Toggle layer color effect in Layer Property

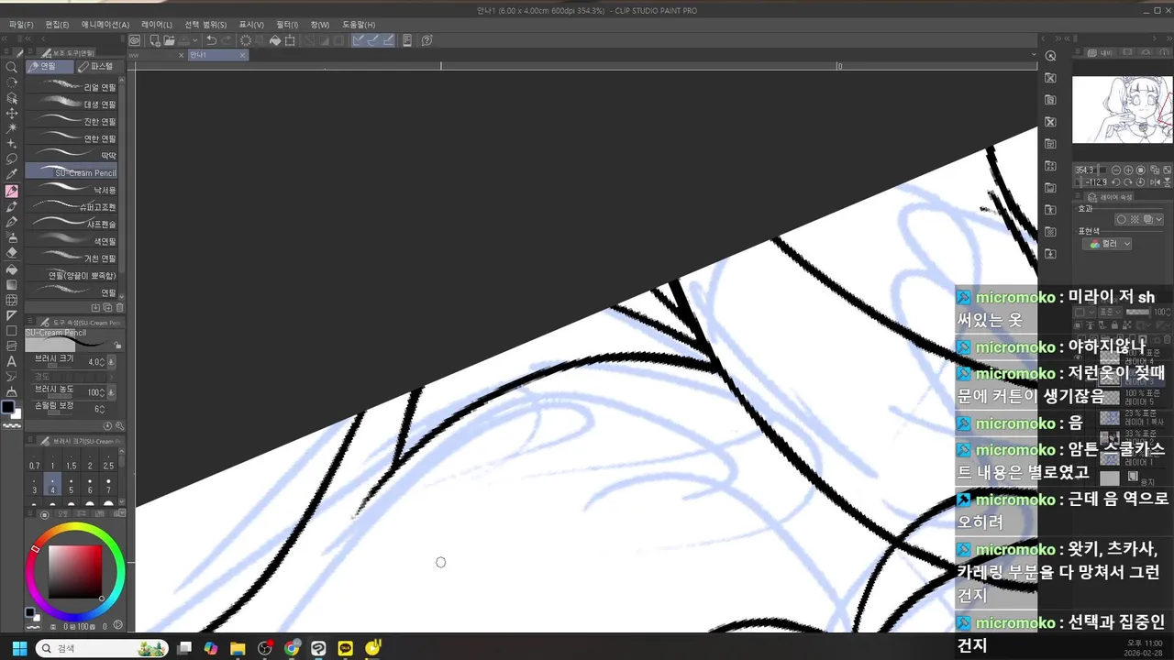click(1148, 220)
